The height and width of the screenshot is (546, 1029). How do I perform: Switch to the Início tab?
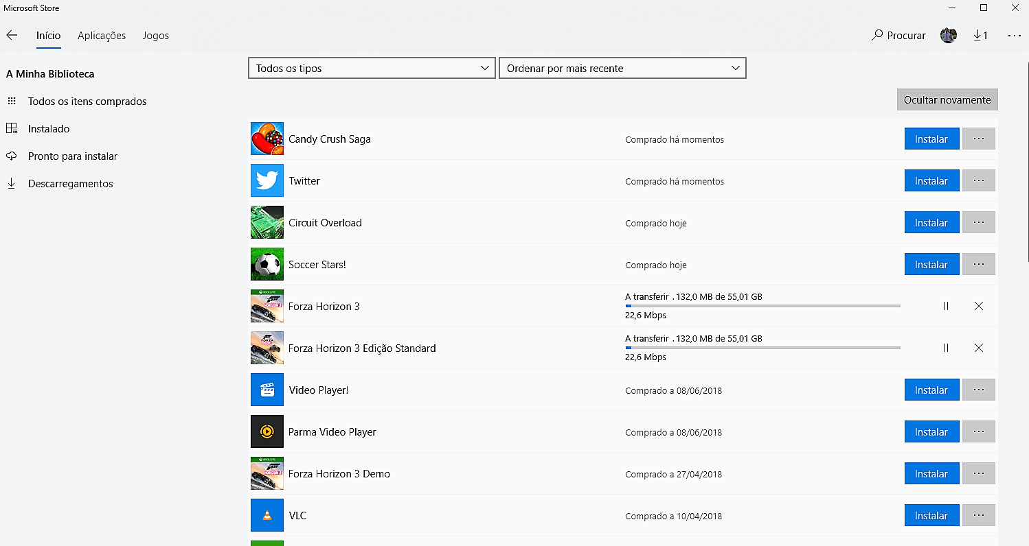tap(49, 36)
